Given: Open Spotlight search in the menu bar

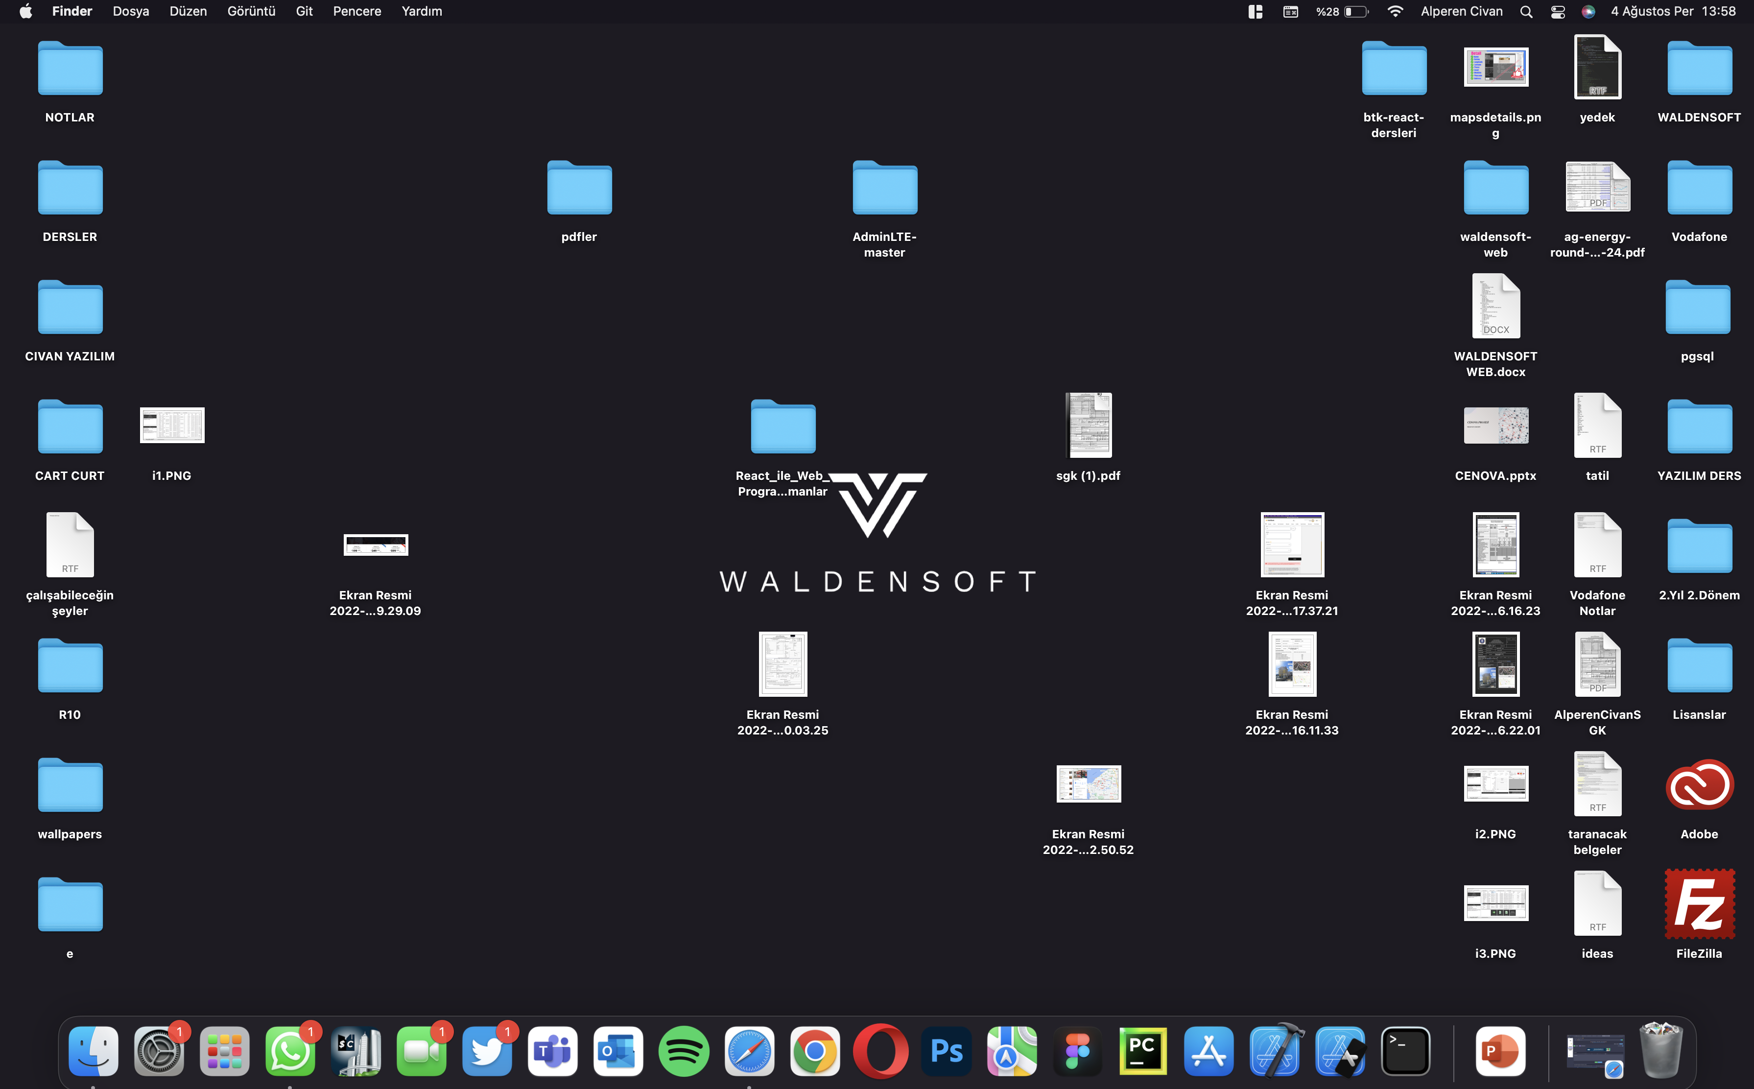Looking at the screenshot, I should coord(1526,12).
